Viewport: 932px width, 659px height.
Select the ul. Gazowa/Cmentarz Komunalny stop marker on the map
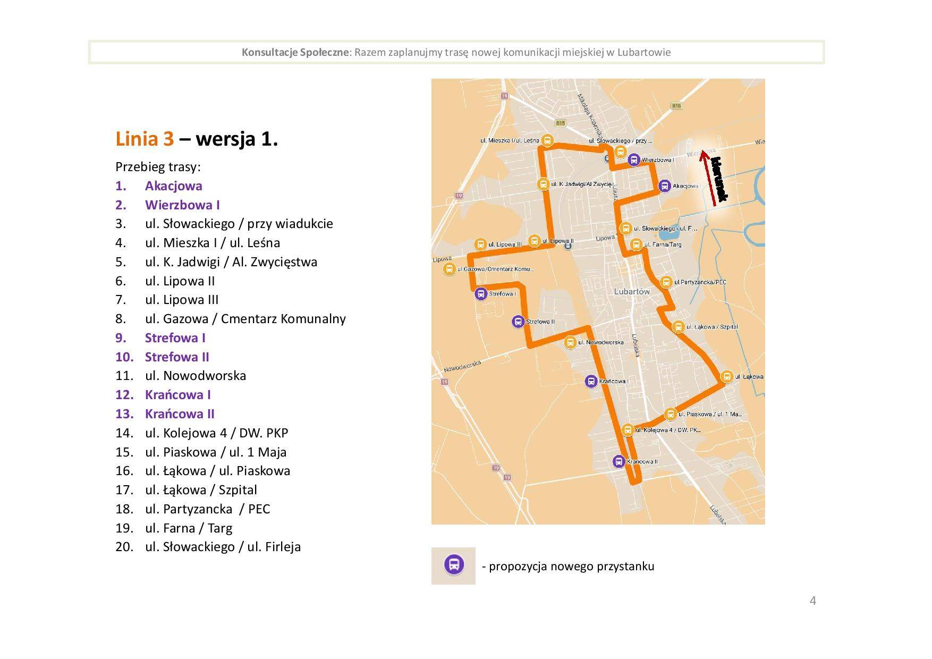(450, 269)
